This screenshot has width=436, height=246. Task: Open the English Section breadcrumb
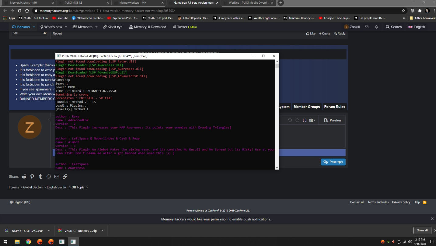[x=57, y=187]
